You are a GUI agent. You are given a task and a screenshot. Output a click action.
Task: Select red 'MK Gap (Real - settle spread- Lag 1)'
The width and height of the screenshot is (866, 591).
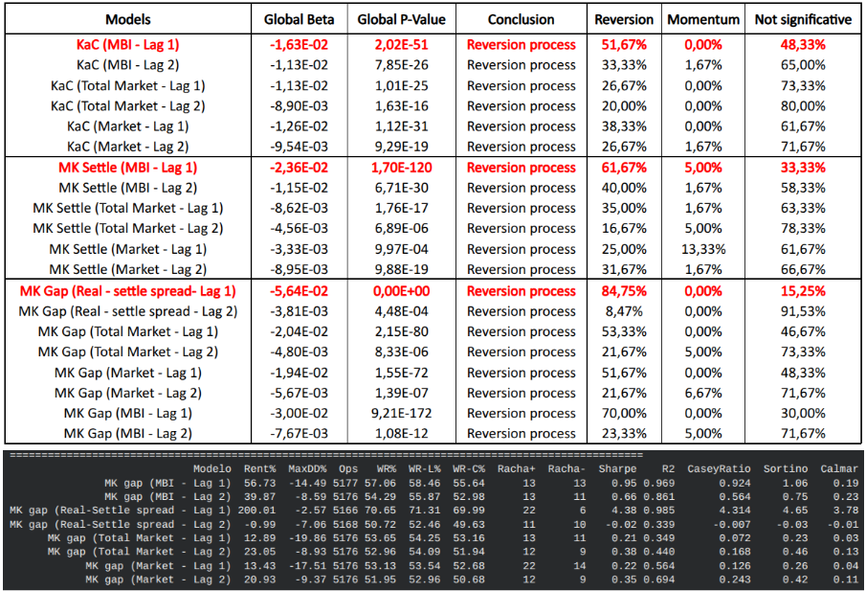tap(128, 291)
